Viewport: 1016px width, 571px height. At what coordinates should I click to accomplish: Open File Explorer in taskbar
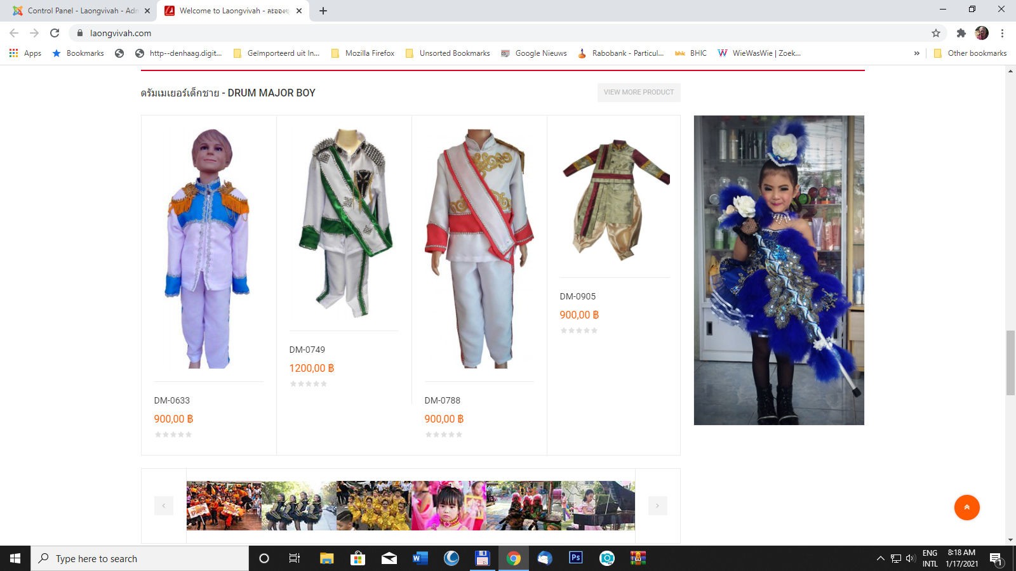click(x=326, y=558)
